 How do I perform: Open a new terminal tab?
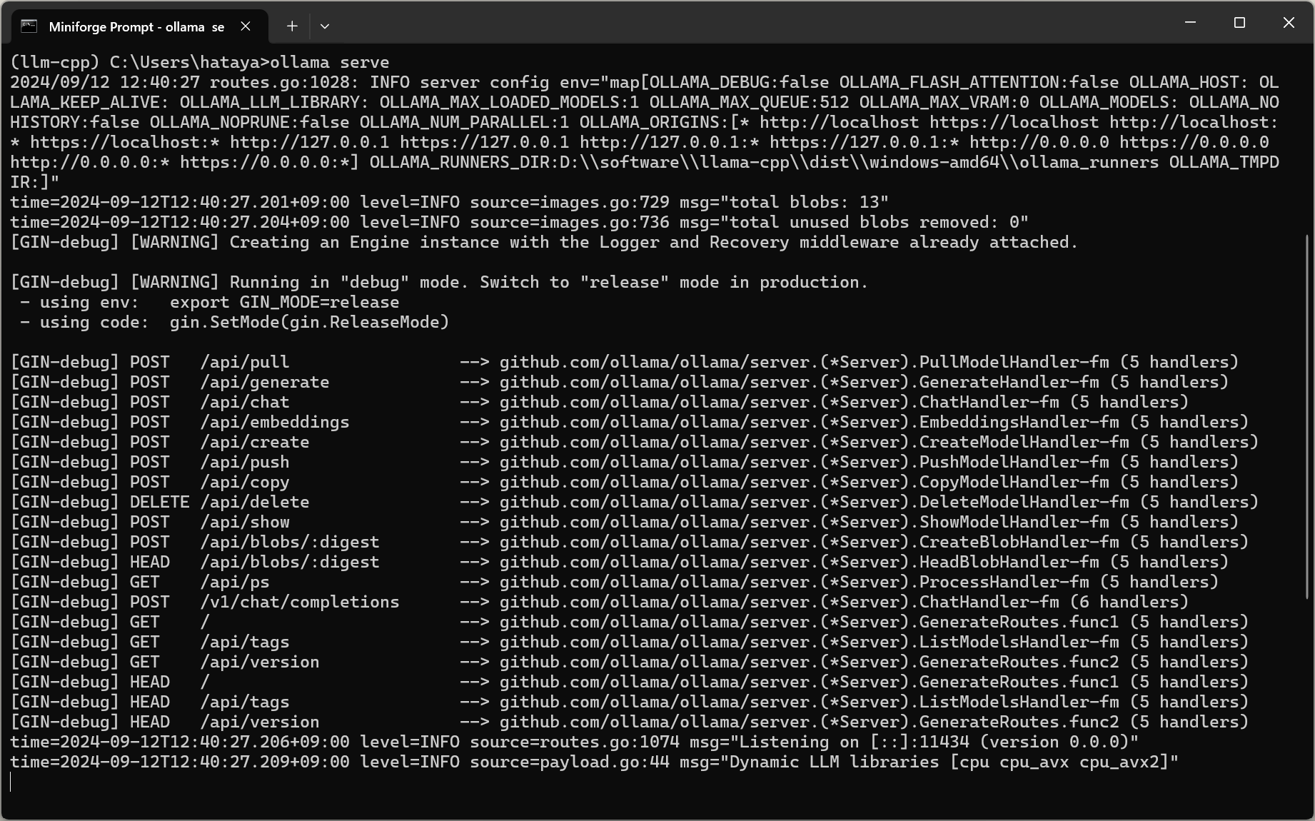(x=292, y=26)
